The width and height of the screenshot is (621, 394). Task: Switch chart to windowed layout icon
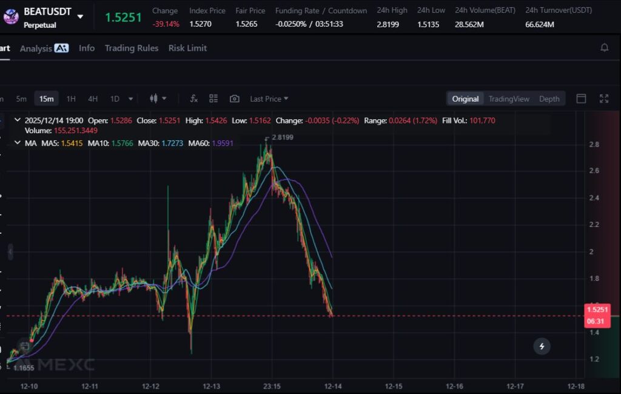pos(581,99)
